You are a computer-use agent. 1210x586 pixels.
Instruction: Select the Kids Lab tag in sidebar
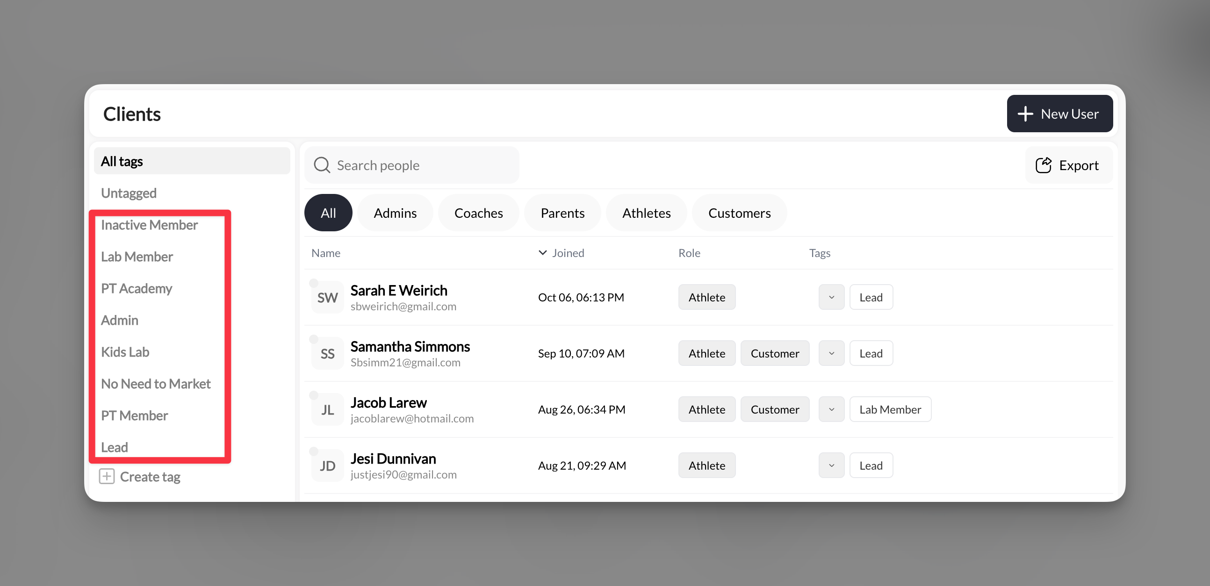click(125, 351)
